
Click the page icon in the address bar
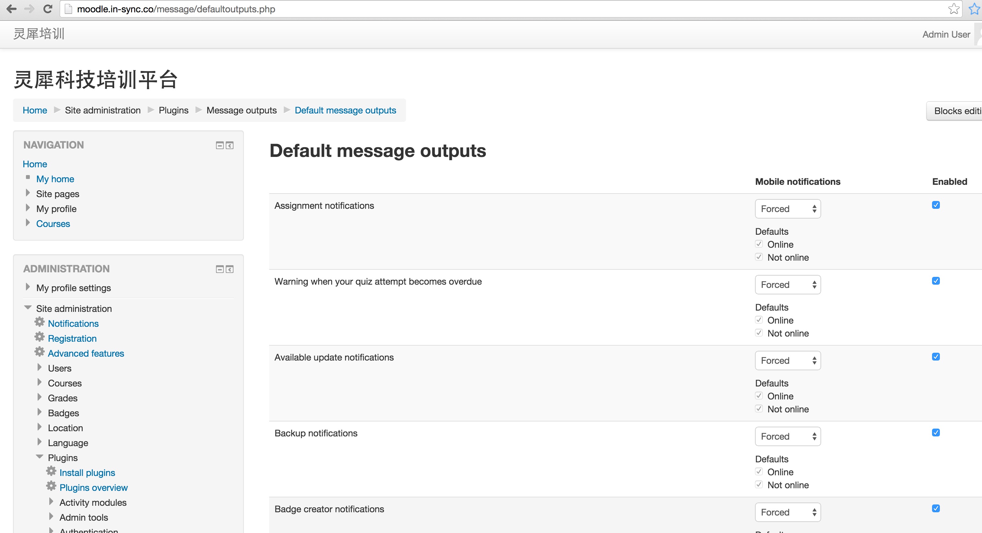coord(69,9)
